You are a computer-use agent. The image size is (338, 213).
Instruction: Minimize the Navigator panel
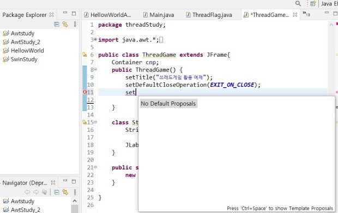pos(65,180)
